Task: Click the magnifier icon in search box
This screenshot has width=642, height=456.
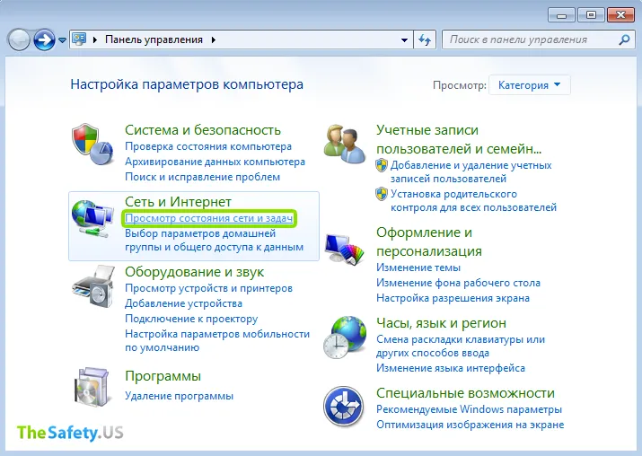Action: (624, 39)
